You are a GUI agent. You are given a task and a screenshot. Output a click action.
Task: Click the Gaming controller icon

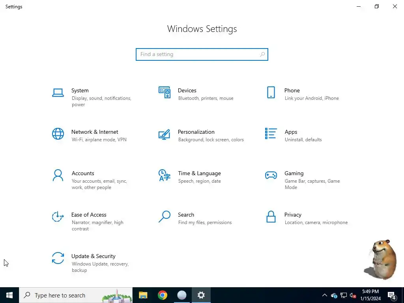click(x=271, y=175)
